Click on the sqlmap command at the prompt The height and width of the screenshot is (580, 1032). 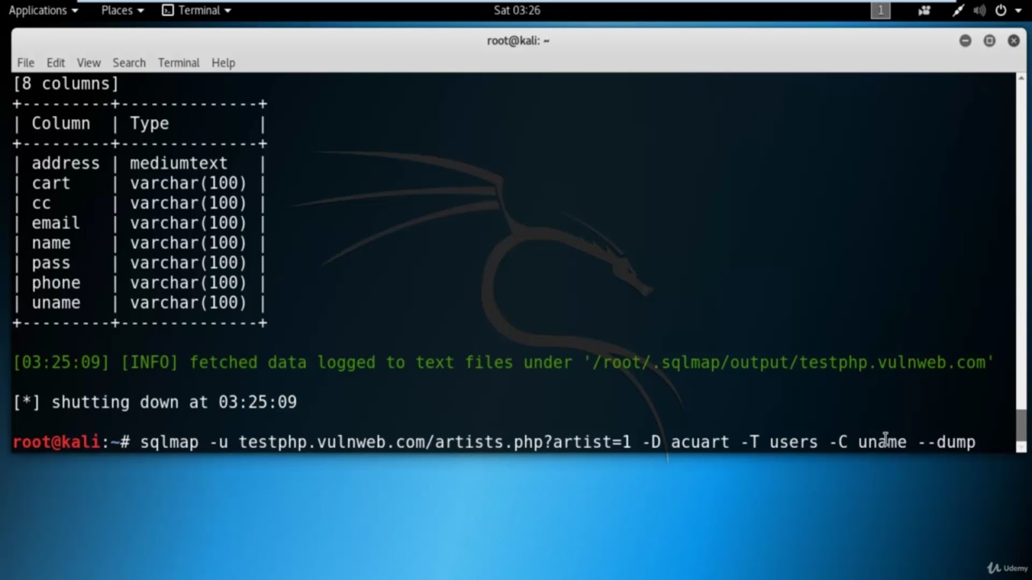pos(170,442)
